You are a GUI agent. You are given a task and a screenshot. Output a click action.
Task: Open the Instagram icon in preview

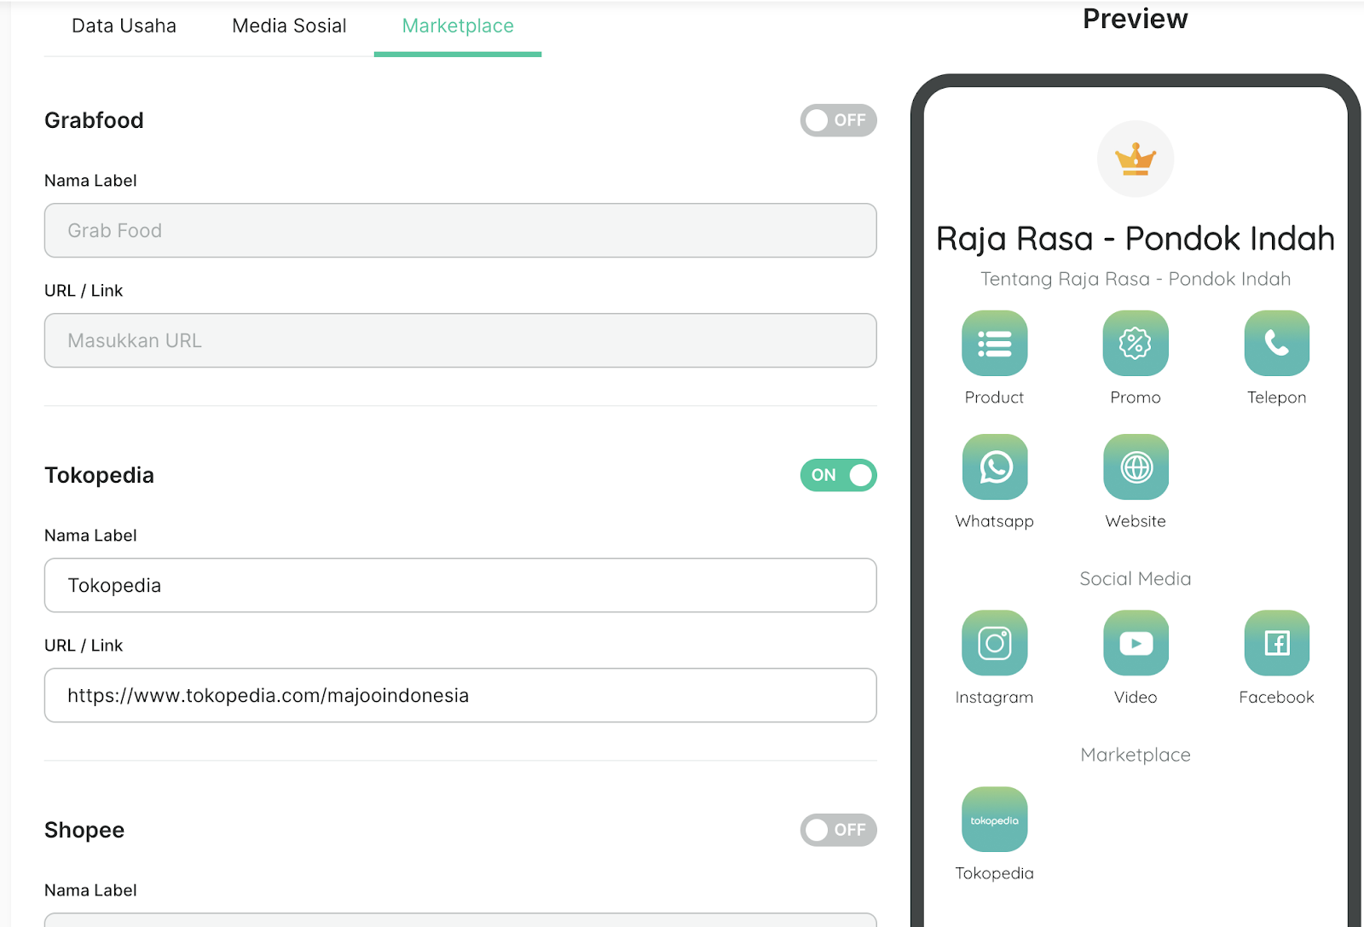pos(995,643)
